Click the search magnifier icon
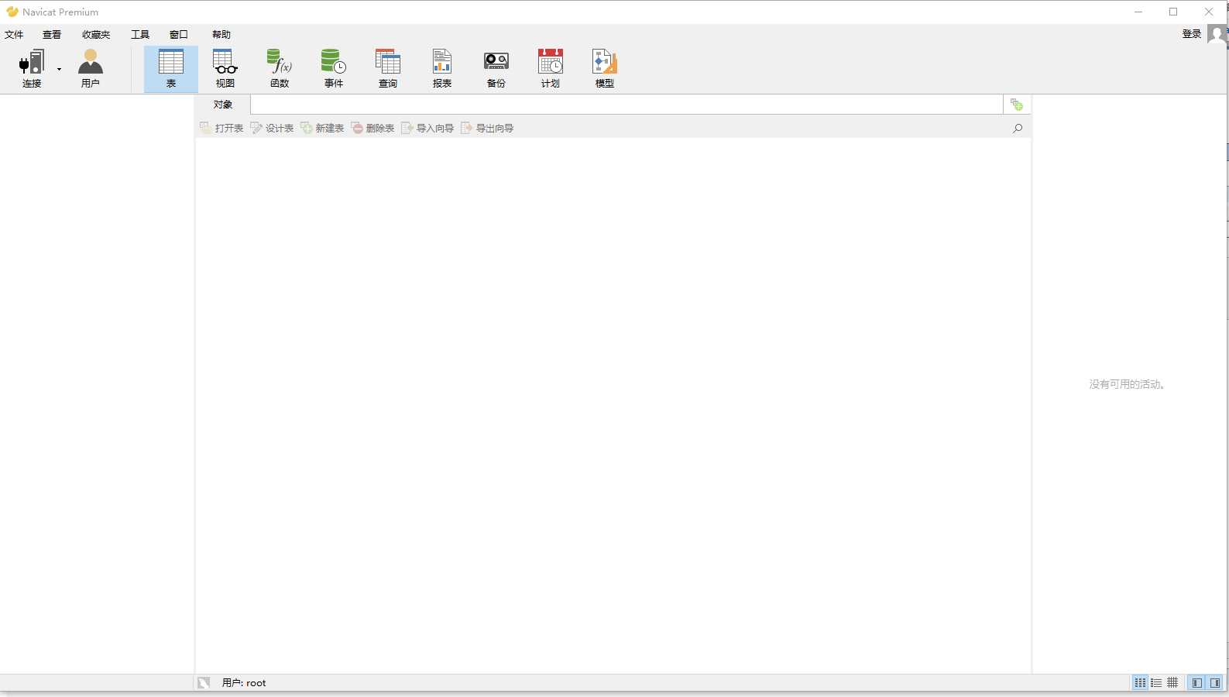The width and height of the screenshot is (1229, 697). click(x=1018, y=128)
